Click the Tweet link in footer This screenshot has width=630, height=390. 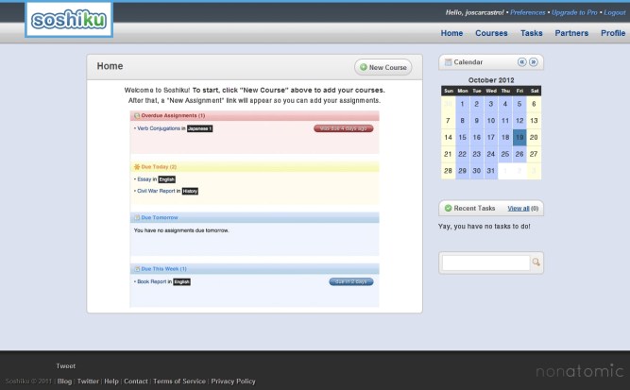coord(65,365)
